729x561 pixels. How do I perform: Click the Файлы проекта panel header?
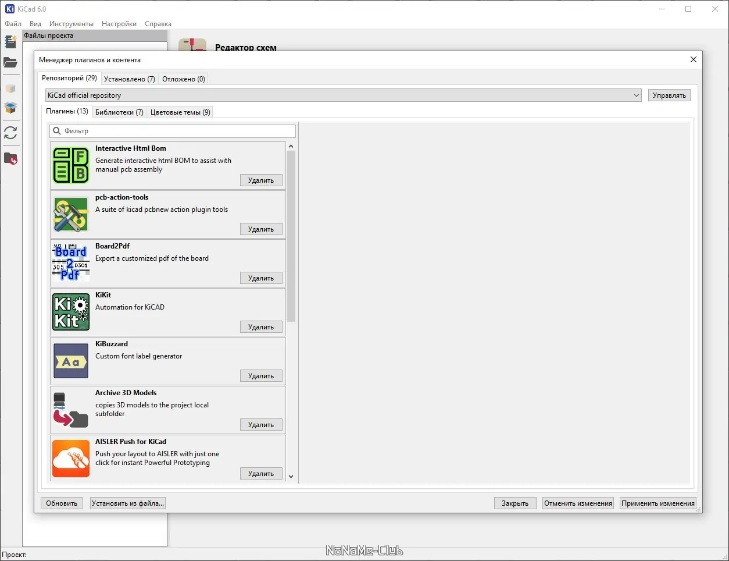(95, 35)
